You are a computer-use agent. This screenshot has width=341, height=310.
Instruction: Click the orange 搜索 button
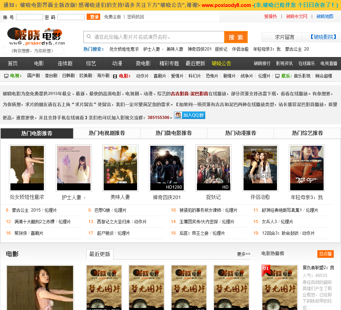[236, 37]
